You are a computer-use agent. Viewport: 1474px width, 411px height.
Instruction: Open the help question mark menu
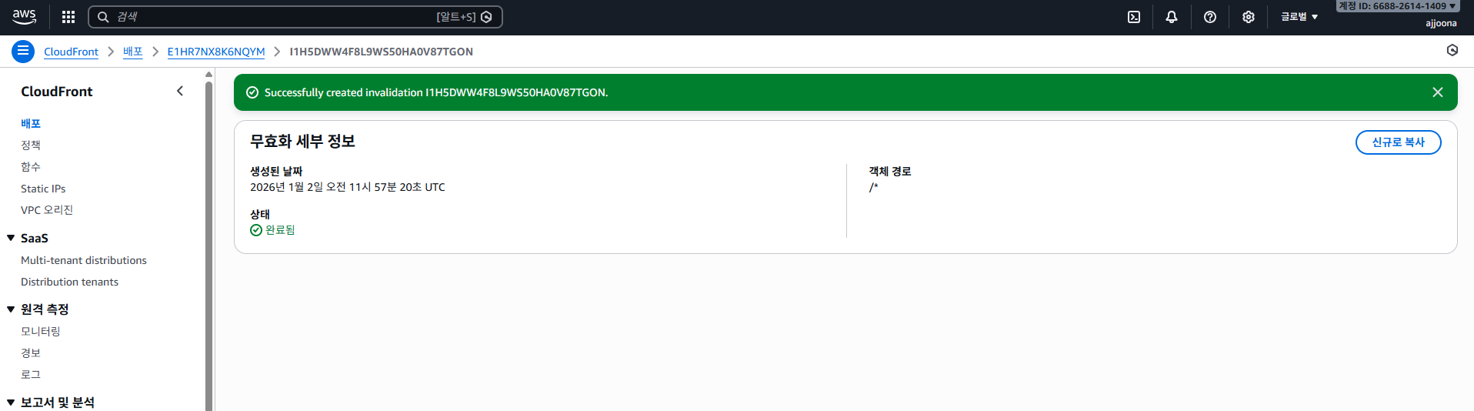pyautogui.click(x=1210, y=17)
